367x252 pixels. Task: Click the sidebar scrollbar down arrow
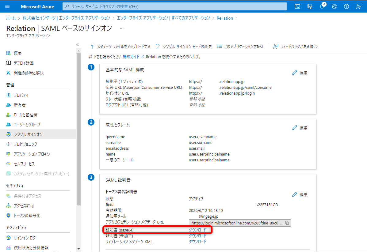pos(78,249)
